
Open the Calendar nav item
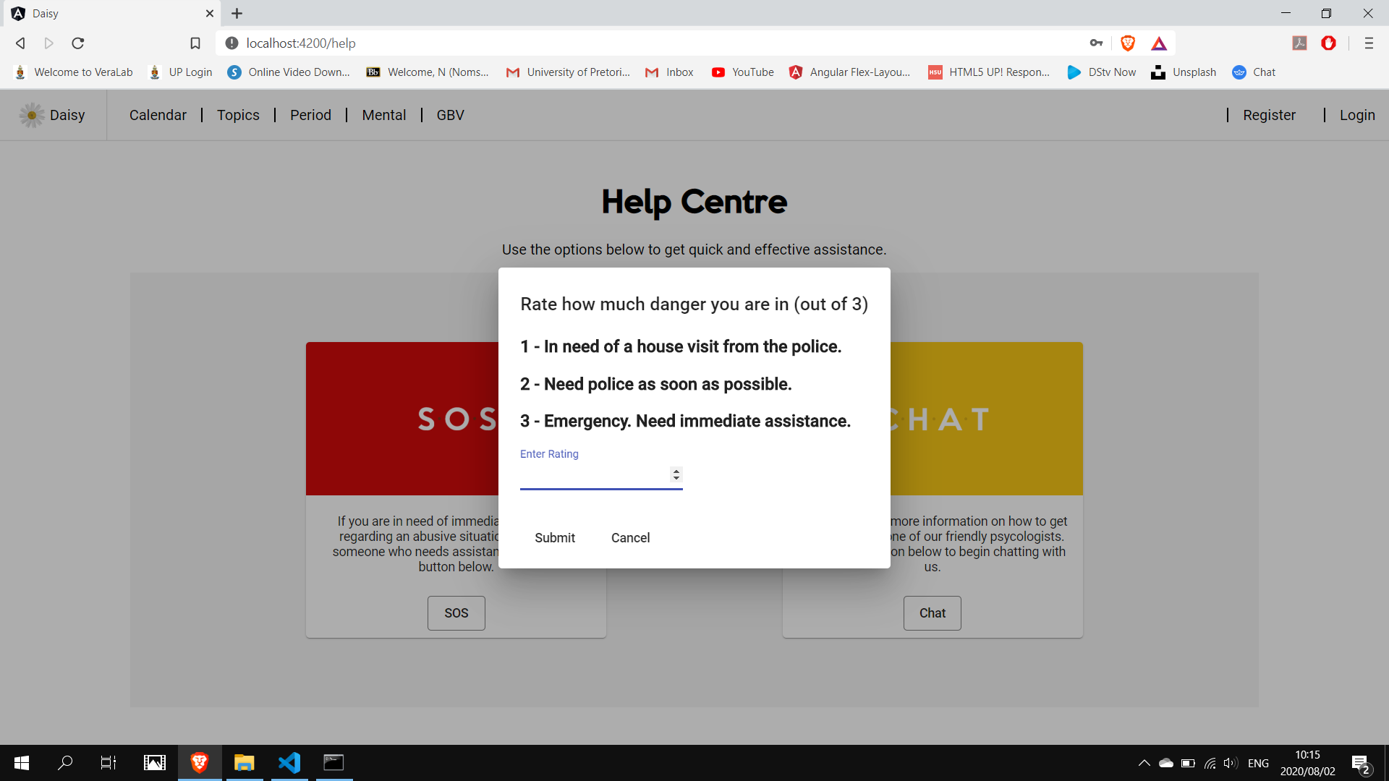coord(158,115)
